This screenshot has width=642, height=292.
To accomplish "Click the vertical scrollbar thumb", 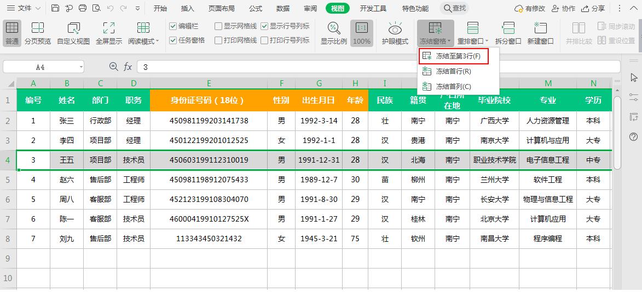I will point(617,133).
